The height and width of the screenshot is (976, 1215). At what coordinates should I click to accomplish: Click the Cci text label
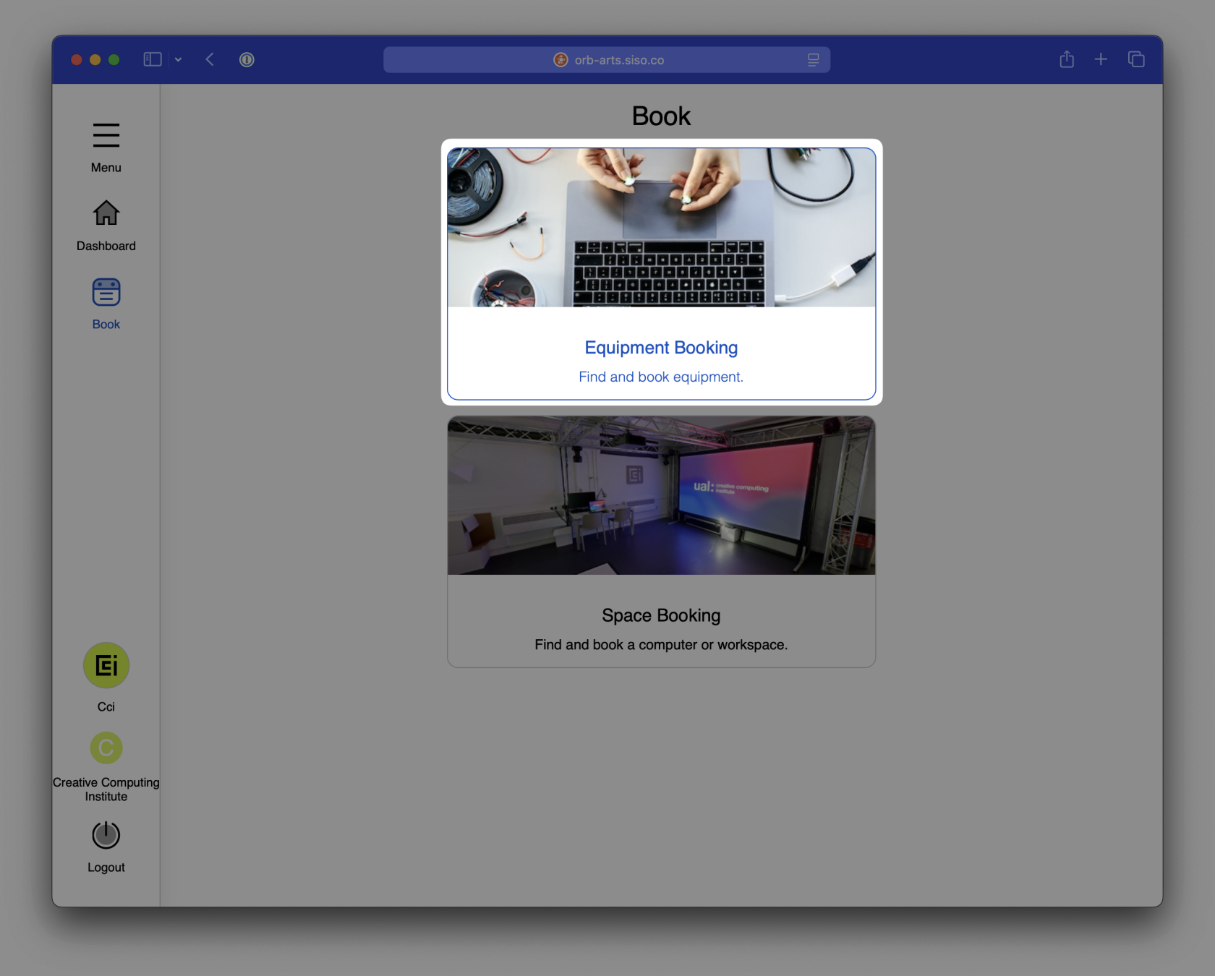click(x=106, y=707)
